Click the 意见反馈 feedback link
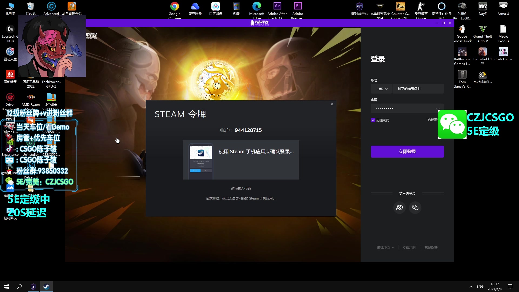Image resolution: width=519 pixels, height=292 pixels. (x=431, y=248)
